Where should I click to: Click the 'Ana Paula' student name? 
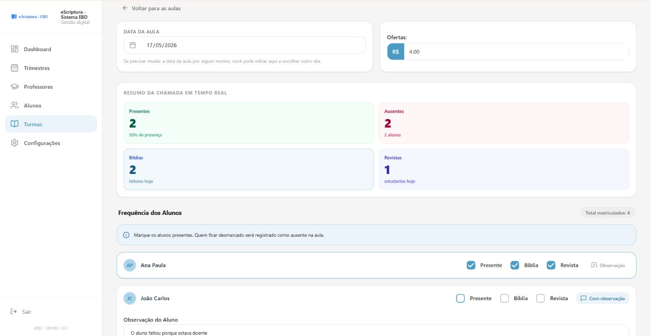153,265
